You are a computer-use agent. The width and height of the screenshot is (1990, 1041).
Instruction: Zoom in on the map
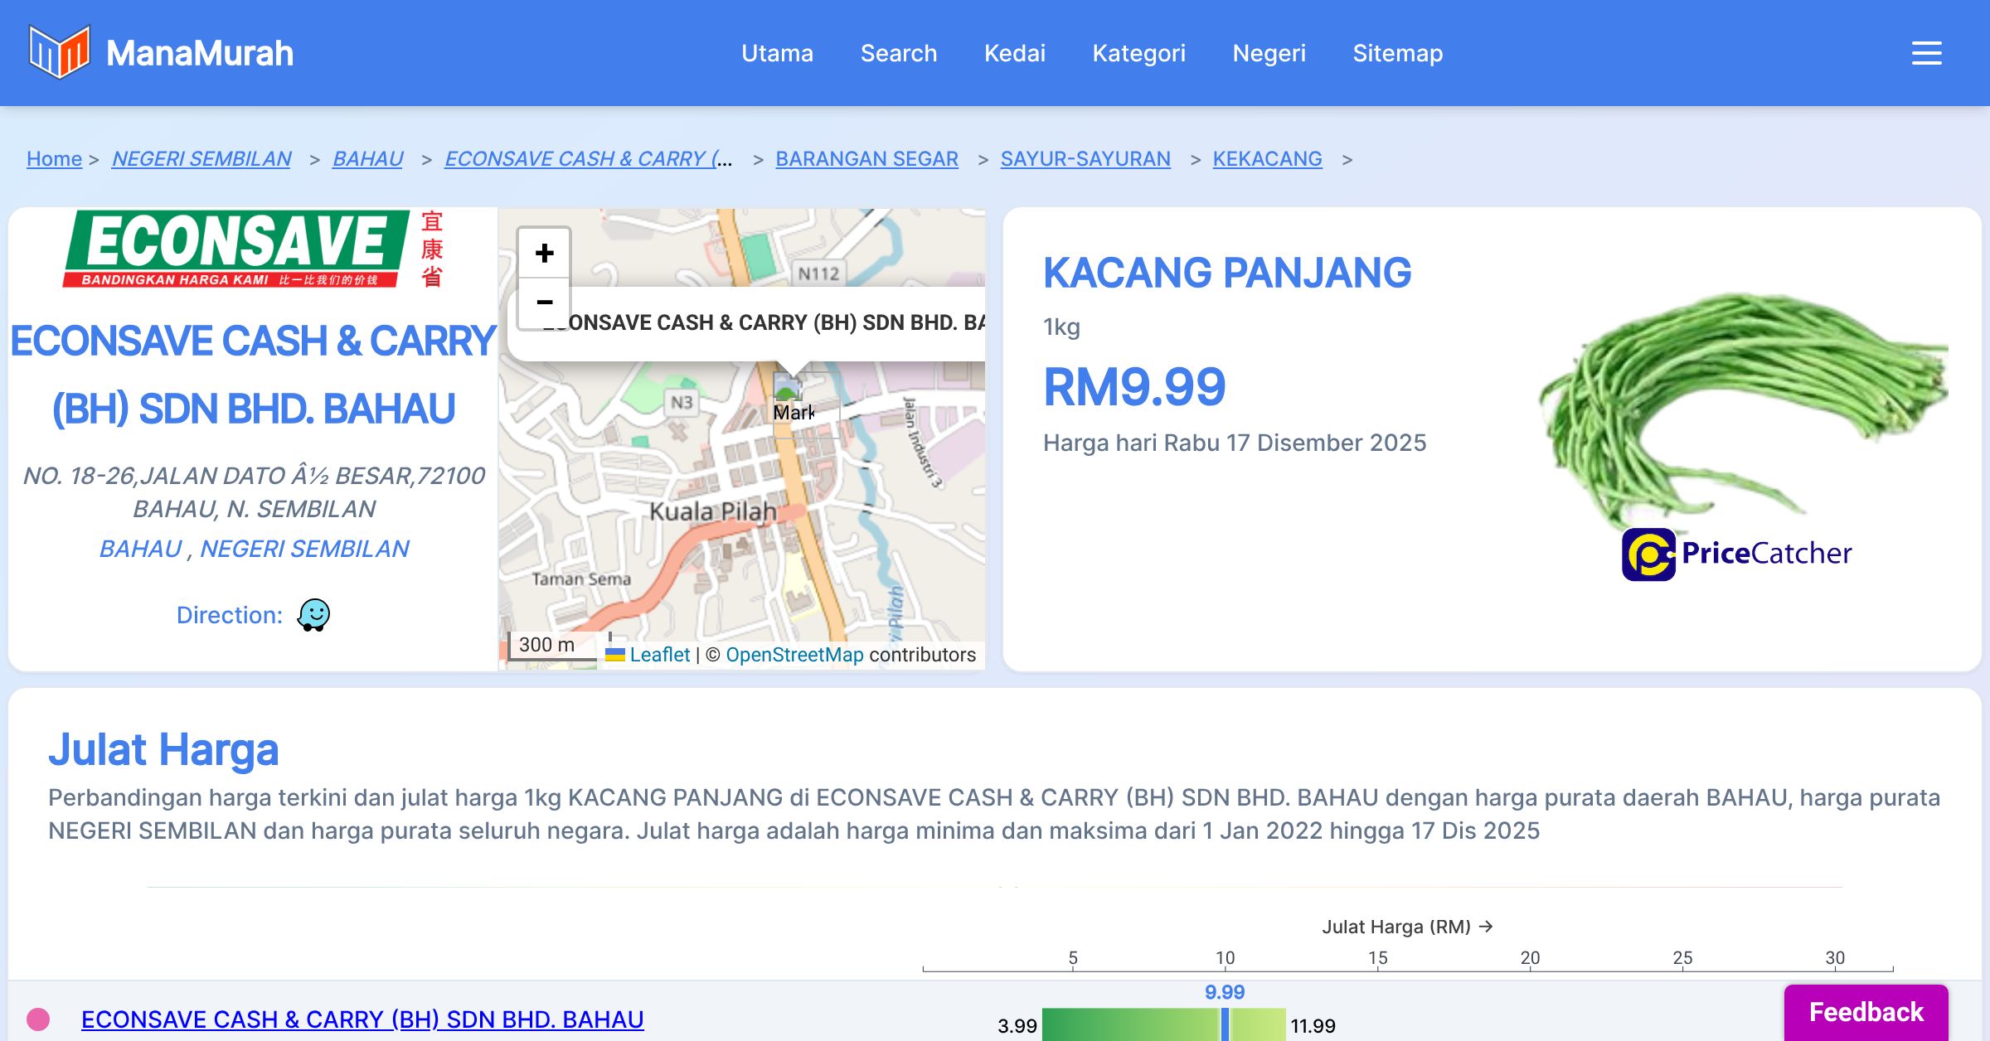[544, 253]
